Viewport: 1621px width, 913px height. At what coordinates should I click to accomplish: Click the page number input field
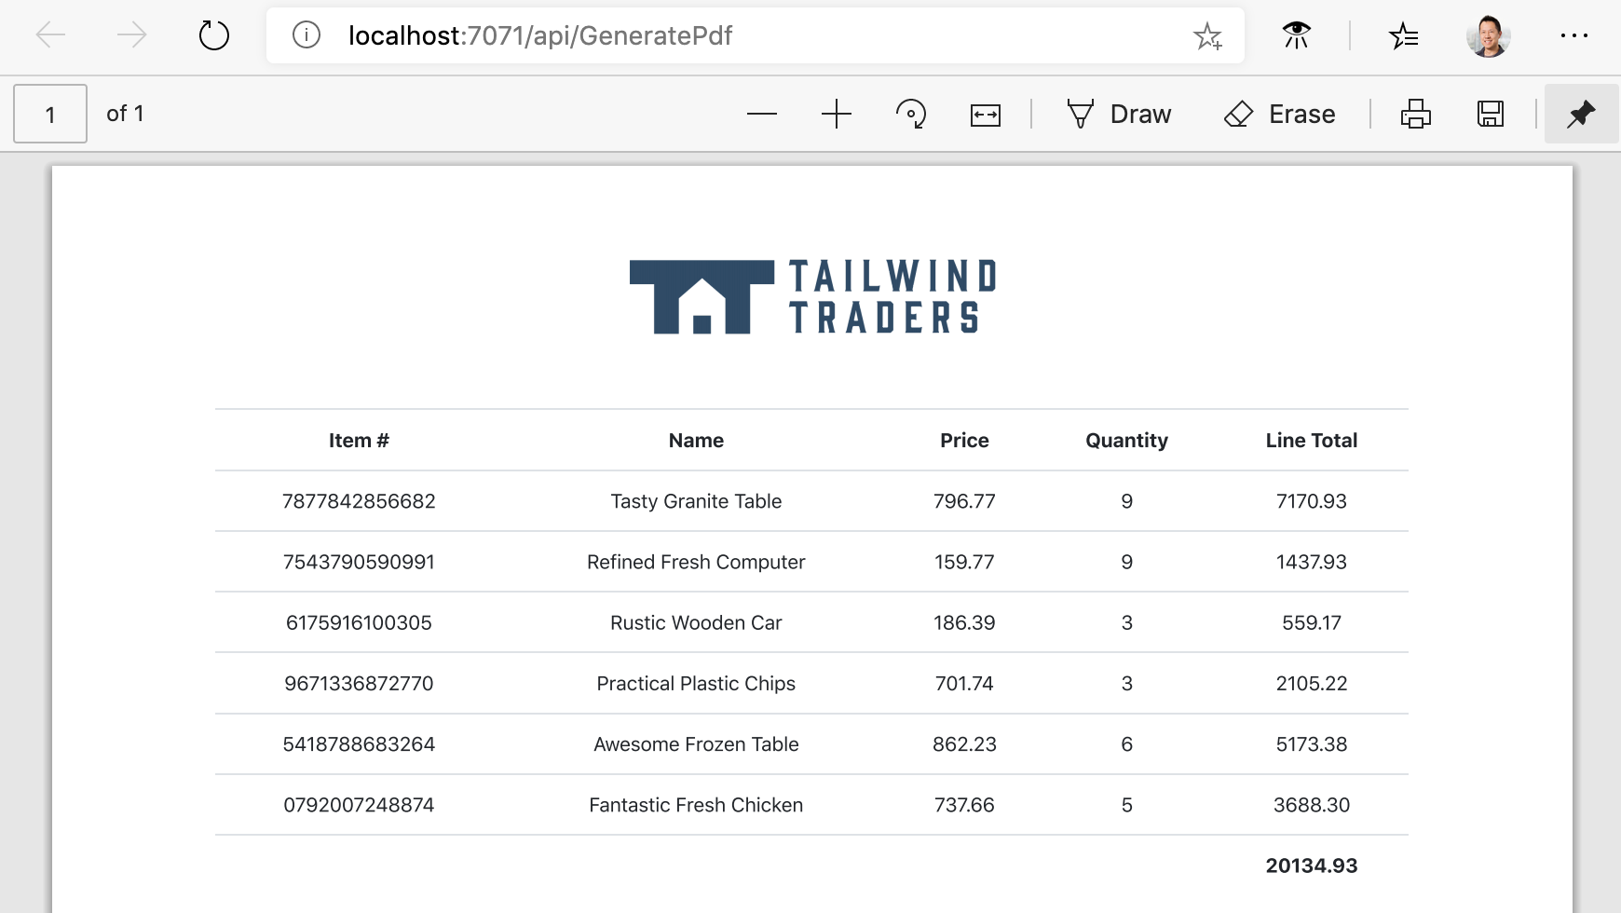50,114
